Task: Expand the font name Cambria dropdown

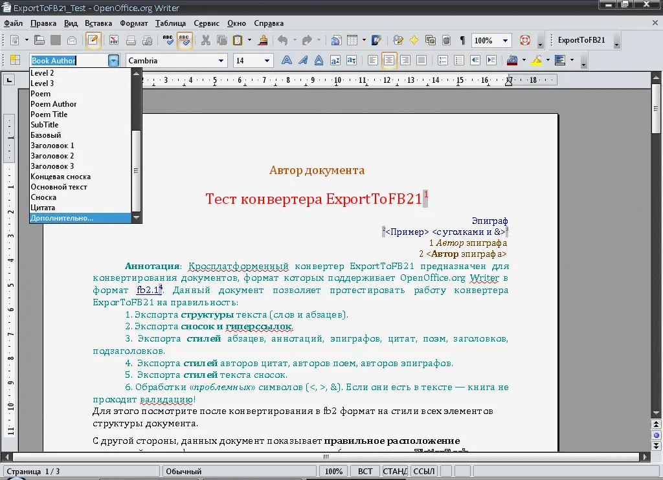Action: point(220,60)
